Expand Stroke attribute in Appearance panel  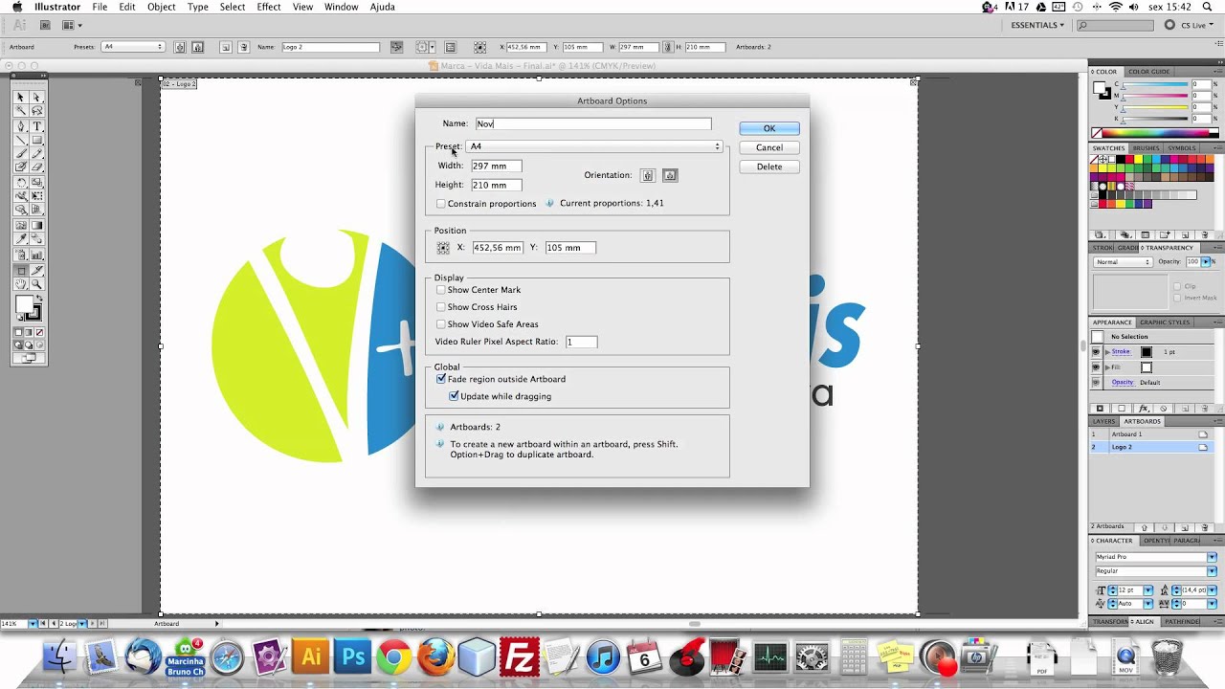pyautogui.click(x=1107, y=352)
